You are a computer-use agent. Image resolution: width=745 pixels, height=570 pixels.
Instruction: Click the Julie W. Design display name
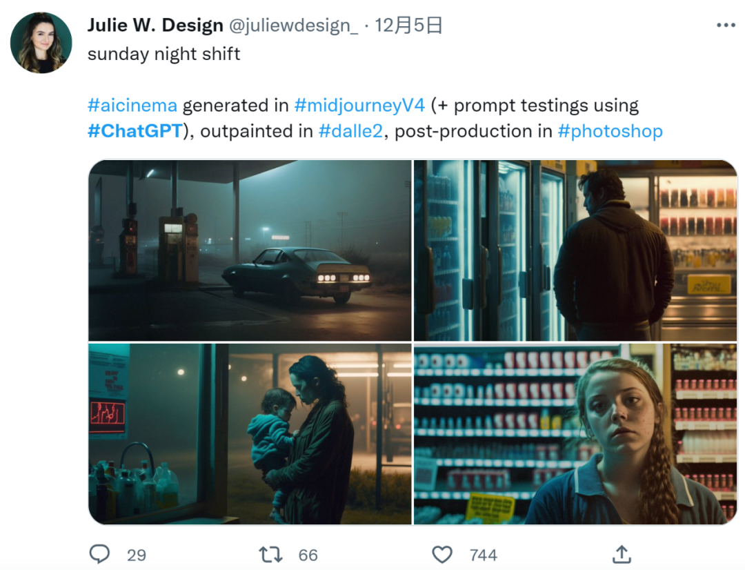[155, 26]
